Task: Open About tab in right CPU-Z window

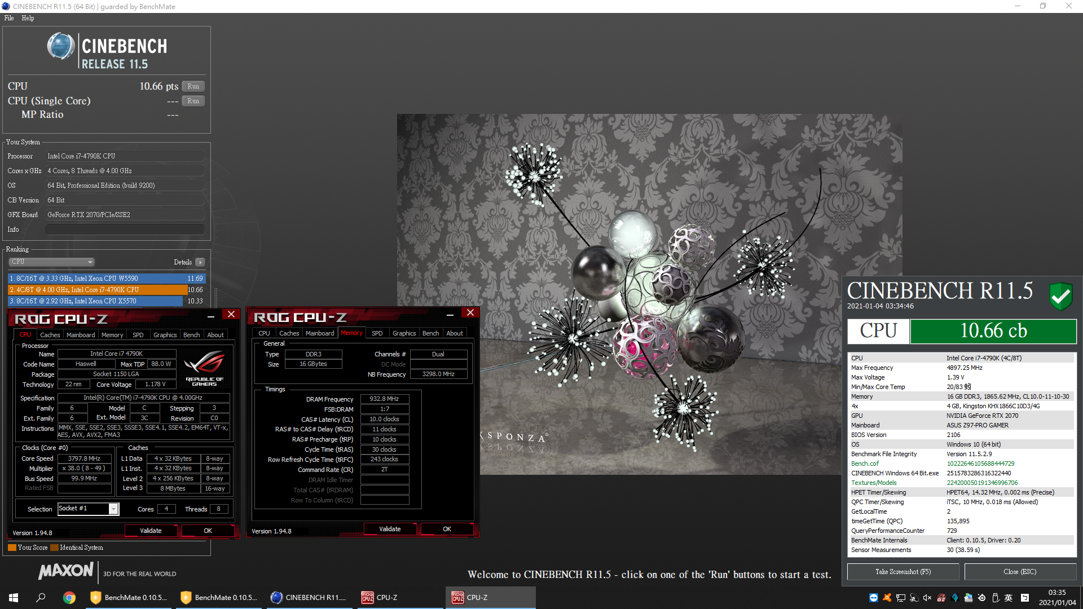Action: (455, 333)
